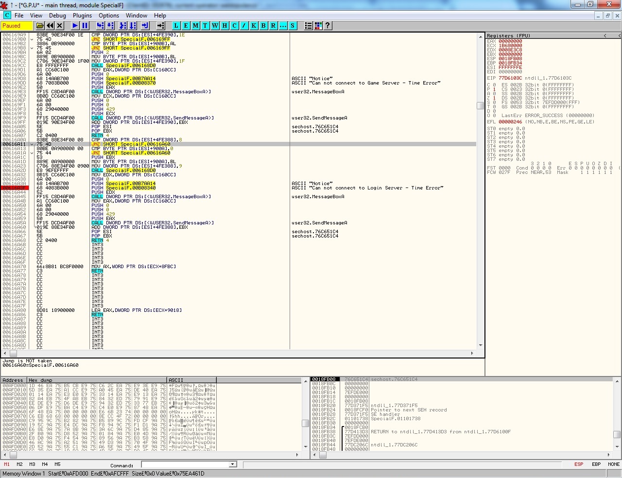This screenshot has width=622, height=478.
Task: Switch to memory window M4
Action: (45, 464)
